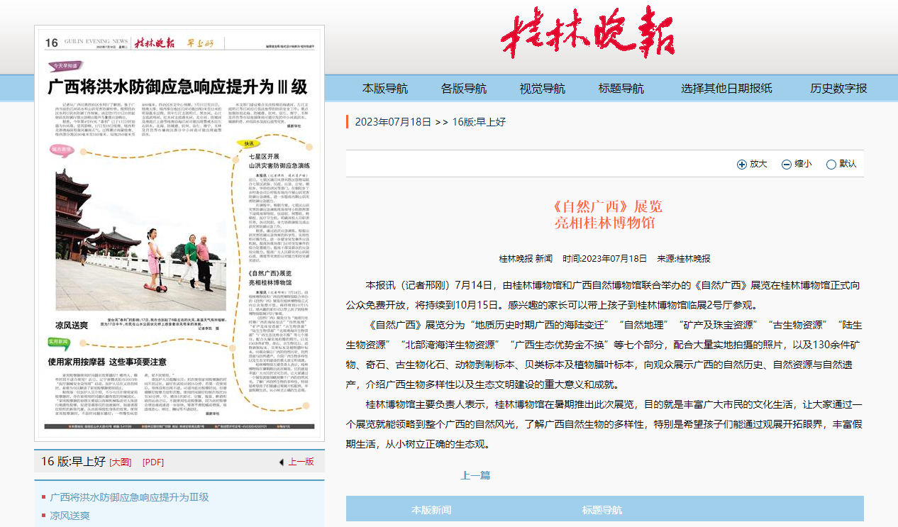Switch to the 本版新闻 tab
Viewport: 898px width, 527px height.
(x=431, y=510)
